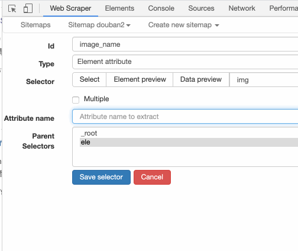Switch to the Elements tab
298x251 pixels.
click(x=119, y=8)
